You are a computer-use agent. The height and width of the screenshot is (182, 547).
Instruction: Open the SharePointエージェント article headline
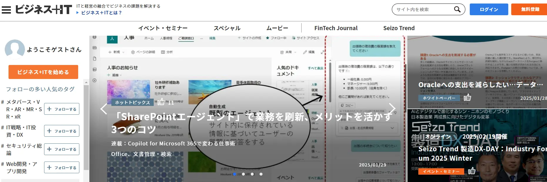(x=252, y=123)
